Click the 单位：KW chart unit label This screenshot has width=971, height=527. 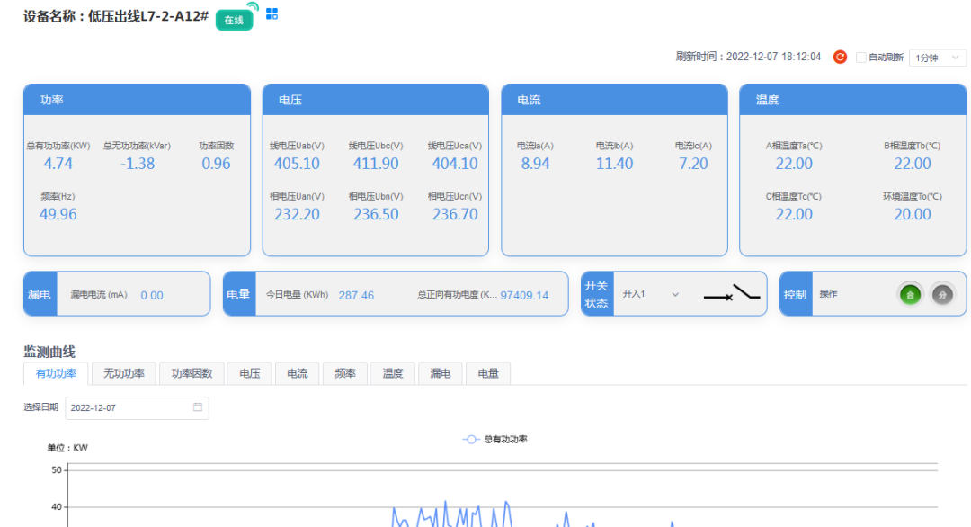[67, 448]
